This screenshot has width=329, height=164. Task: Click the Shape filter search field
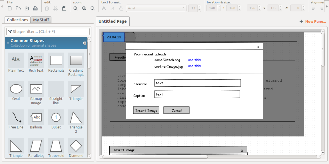[x=48, y=32]
